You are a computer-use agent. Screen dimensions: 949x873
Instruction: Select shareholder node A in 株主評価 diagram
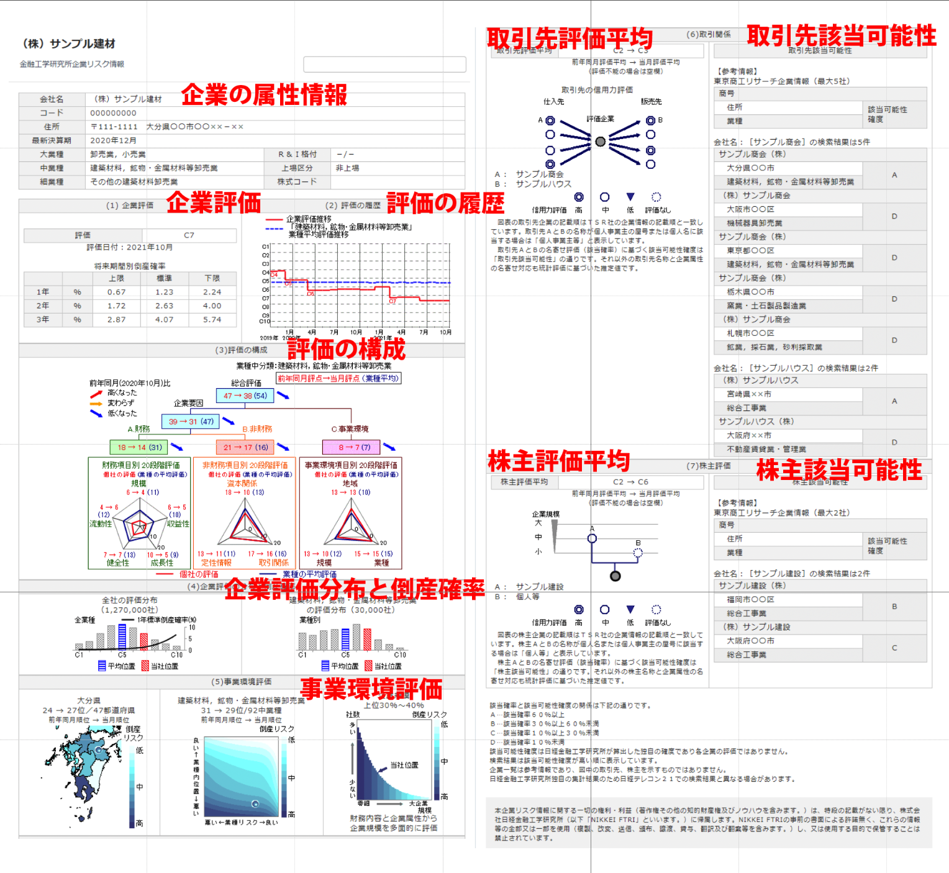(592, 538)
